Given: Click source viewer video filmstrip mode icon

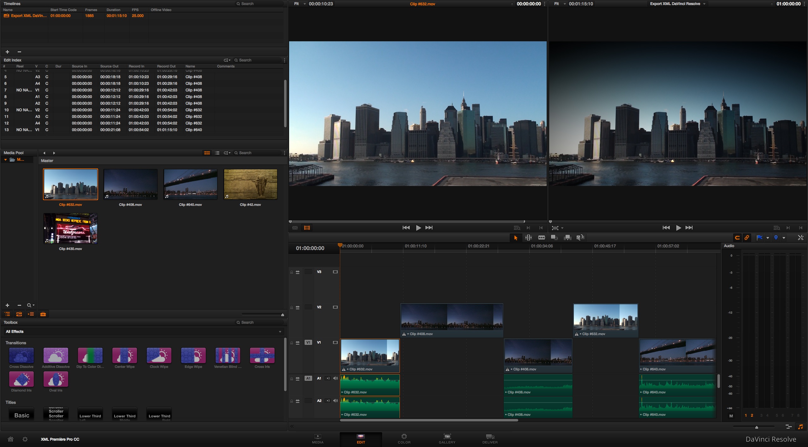Looking at the screenshot, I should click(307, 228).
